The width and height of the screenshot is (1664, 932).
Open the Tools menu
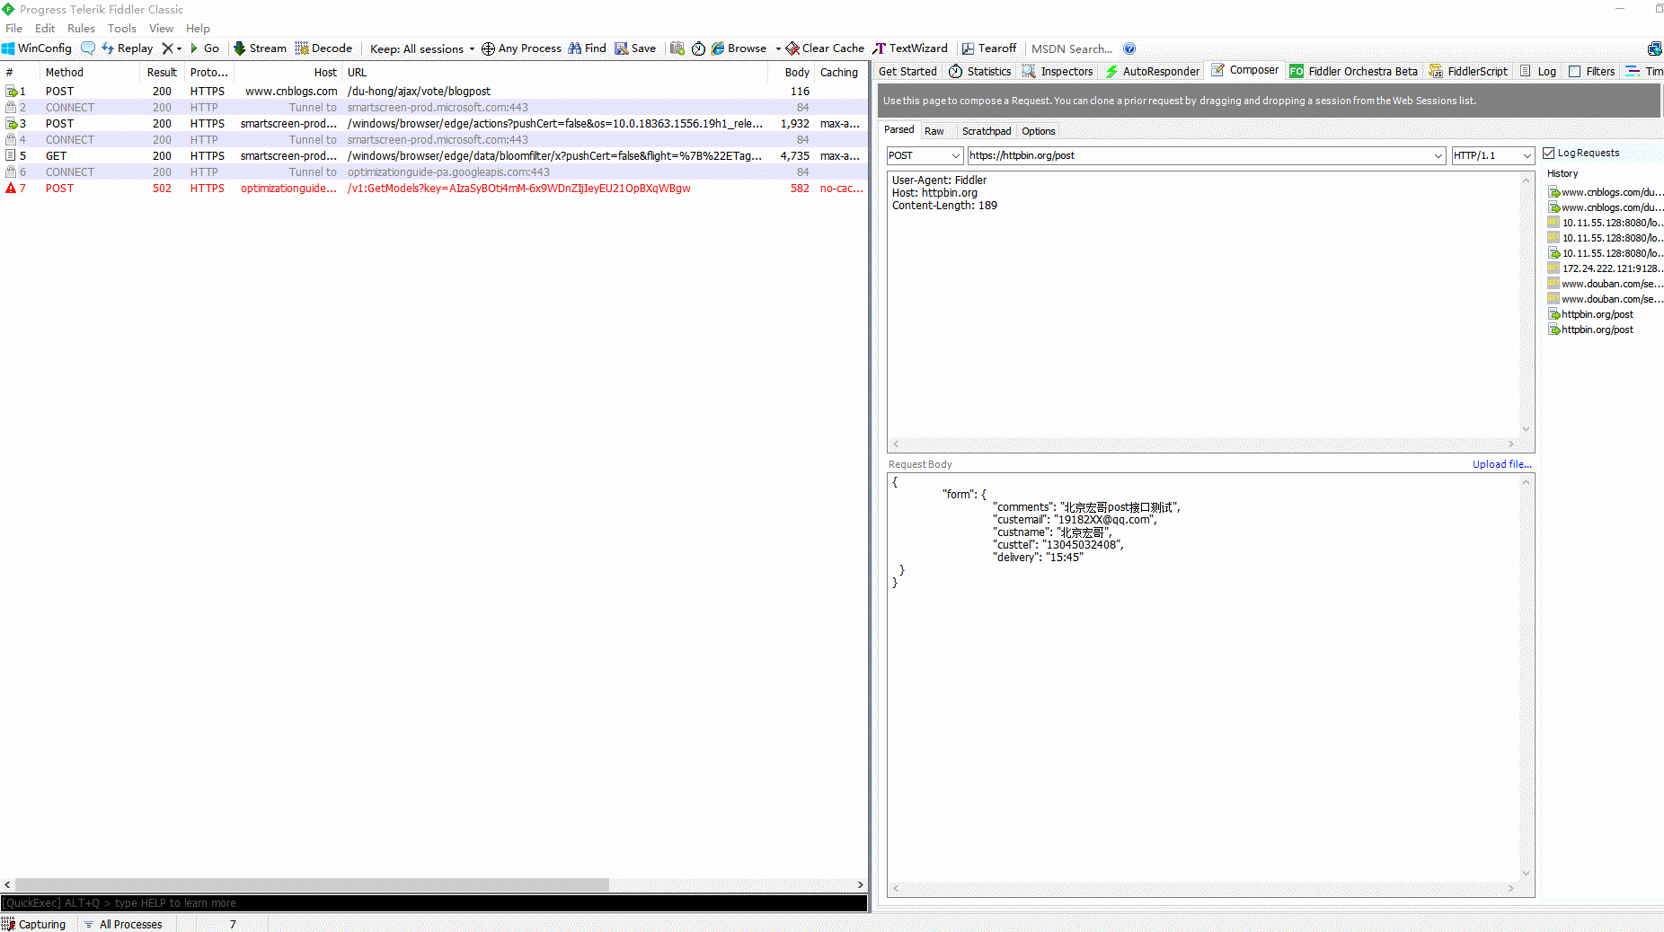point(122,28)
